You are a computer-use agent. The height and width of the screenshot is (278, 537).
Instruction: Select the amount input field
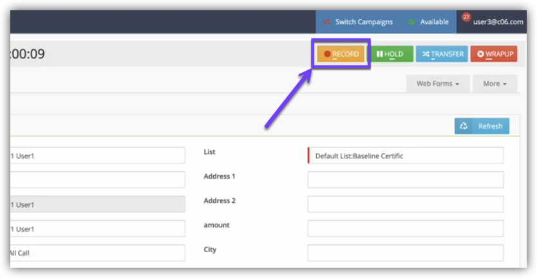(406, 228)
